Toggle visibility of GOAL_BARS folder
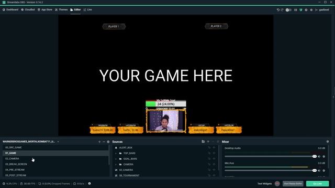This screenshot has height=188, width=335. point(214,159)
